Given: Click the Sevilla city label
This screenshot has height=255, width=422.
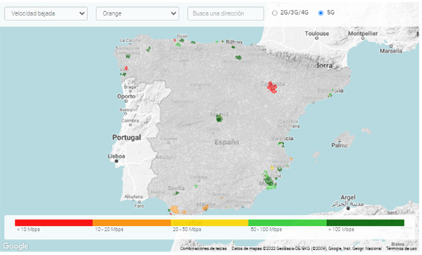Looking at the screenshot, I should [176, 188].
